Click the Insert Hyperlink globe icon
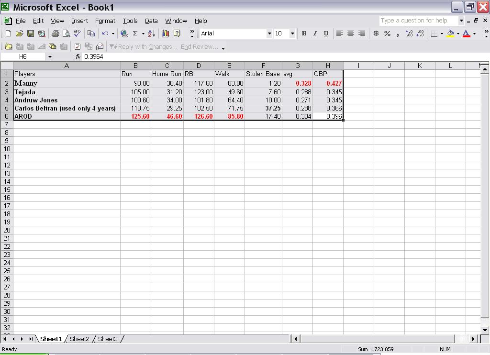 point(124,33)
